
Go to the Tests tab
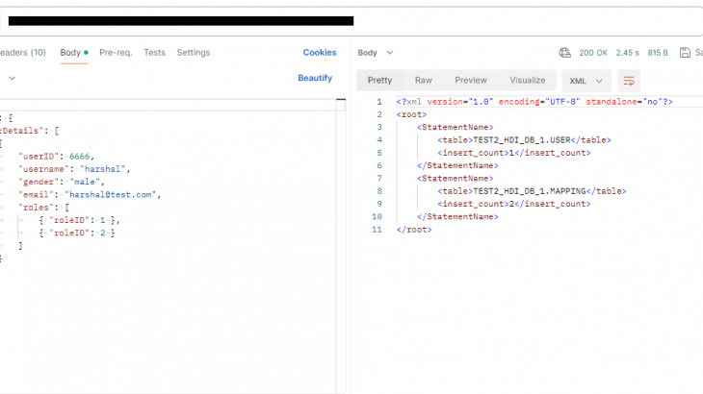(x=154, y=53)
